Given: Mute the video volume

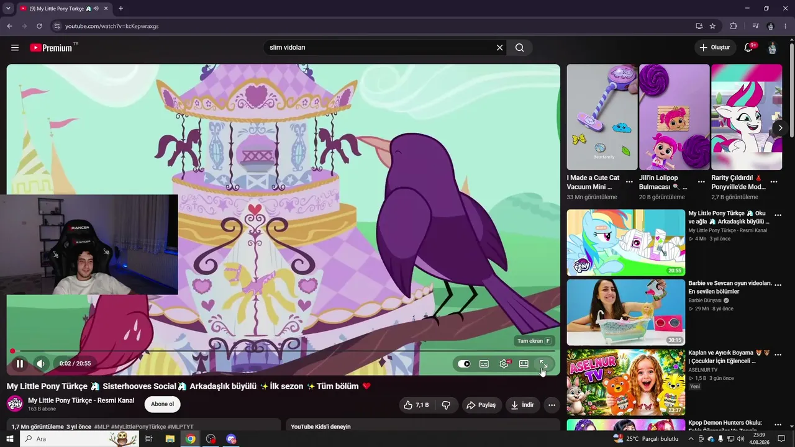Looking at the screenshot, I should 41,364.
